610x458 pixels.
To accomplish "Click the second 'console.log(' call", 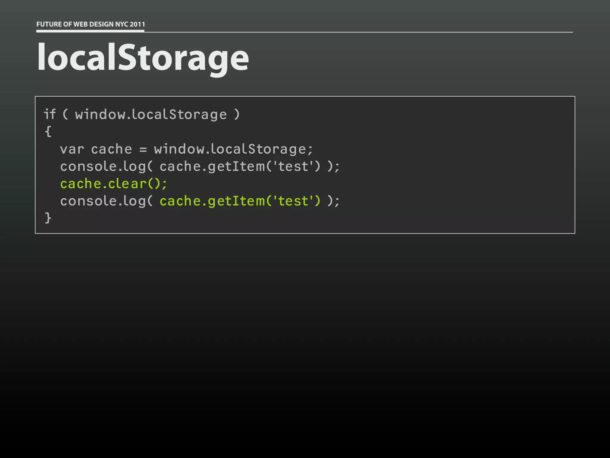I will pos(106,201).
